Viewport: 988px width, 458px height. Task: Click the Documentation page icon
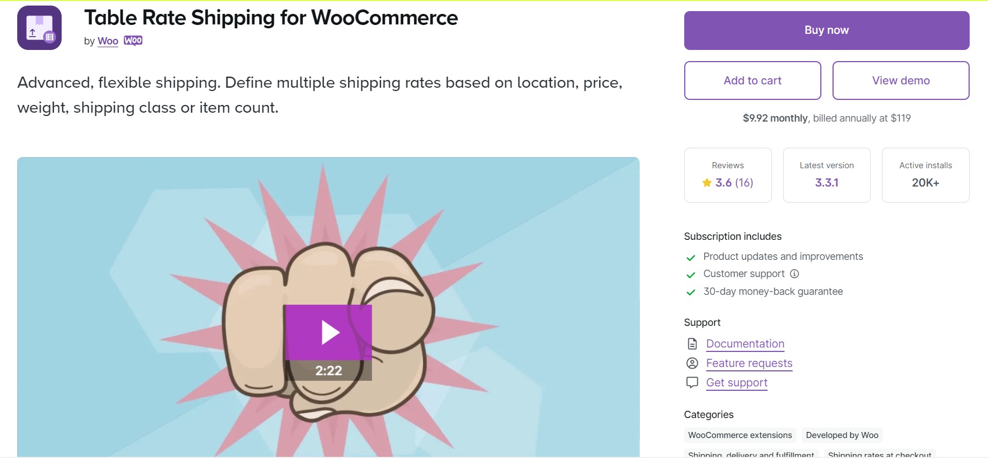692,344
